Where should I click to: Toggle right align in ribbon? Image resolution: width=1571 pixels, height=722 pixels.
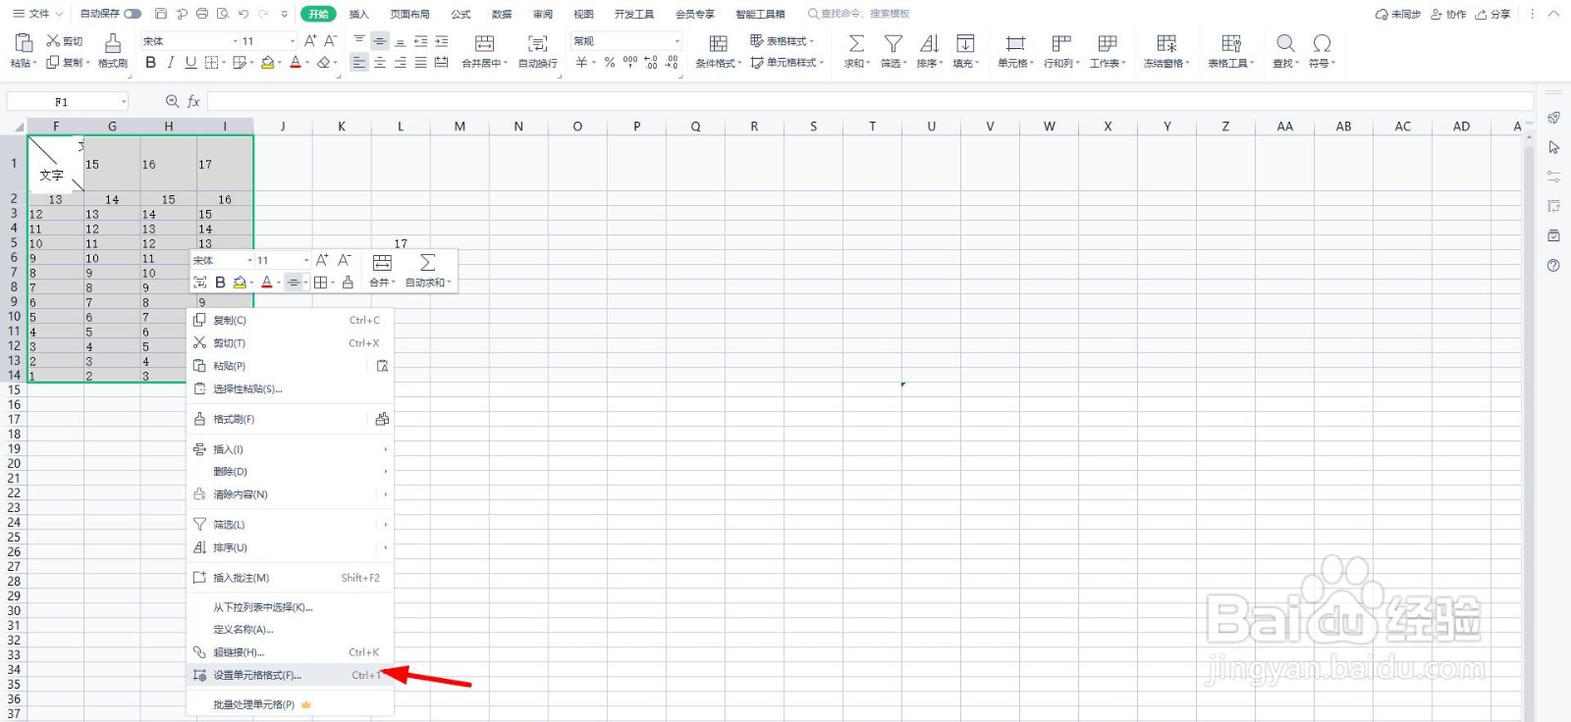click(401, 62)
